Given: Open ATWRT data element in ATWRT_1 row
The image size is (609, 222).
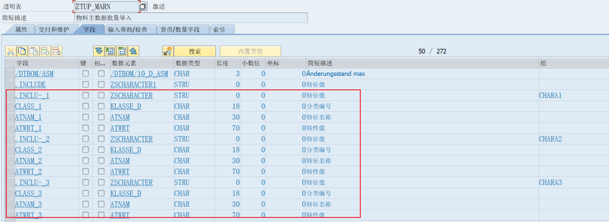Looking at the screenshot, I should coord(120,128).
